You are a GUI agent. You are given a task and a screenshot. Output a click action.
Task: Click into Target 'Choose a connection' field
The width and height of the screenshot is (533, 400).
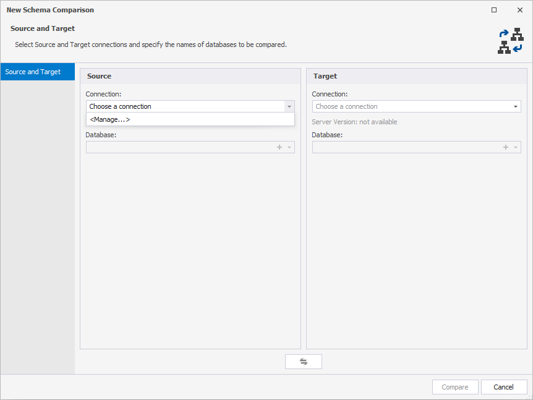click(411, 106)
